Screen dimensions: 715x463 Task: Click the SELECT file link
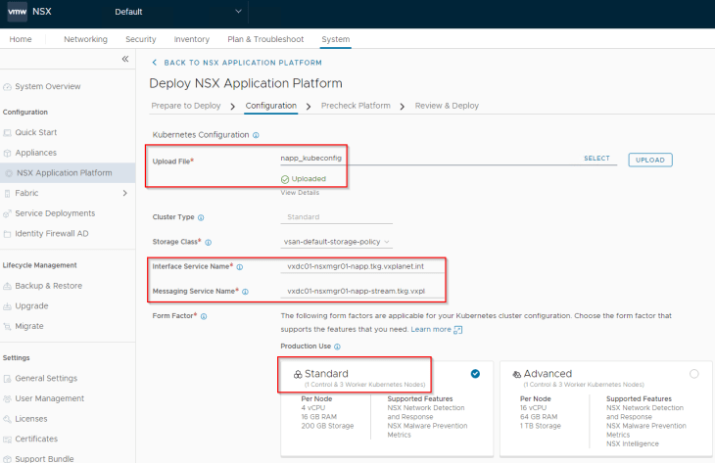(x=596, y=159)
